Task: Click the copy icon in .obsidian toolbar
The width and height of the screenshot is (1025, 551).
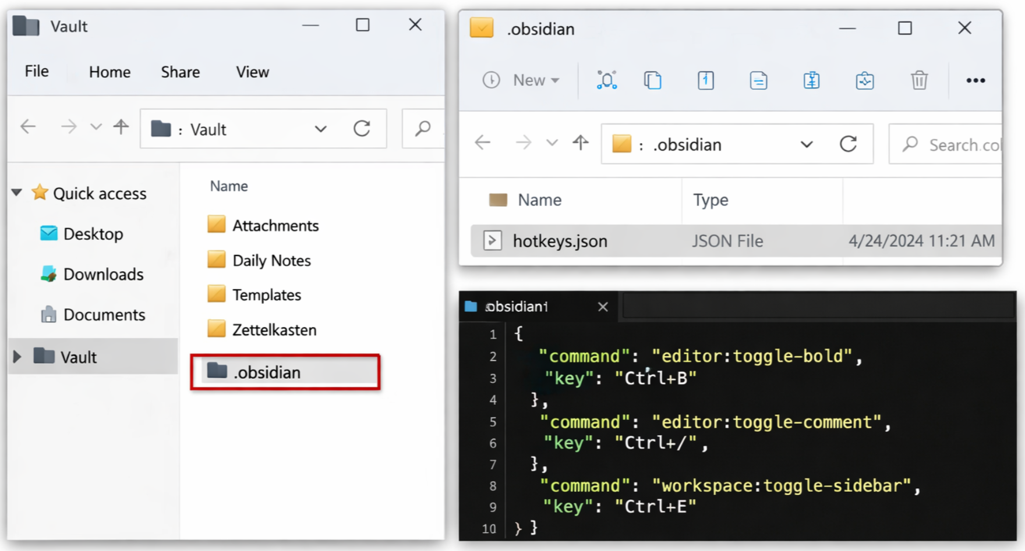Action: (652, 80)
